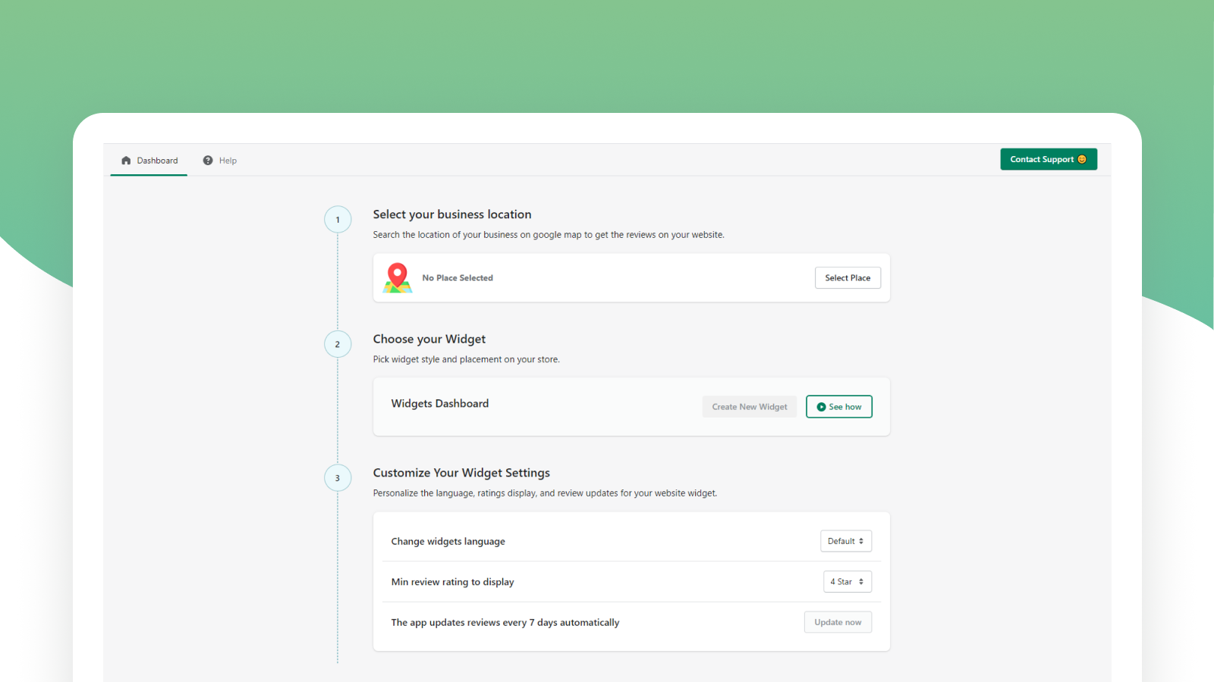The height and width of the screenshot is (682, 1214).
Task: Click the home icon beside Dashboard
Action: point(126,161)
